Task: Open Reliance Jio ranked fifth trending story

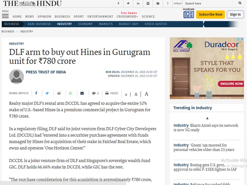Action: click(x=202, y=183)
